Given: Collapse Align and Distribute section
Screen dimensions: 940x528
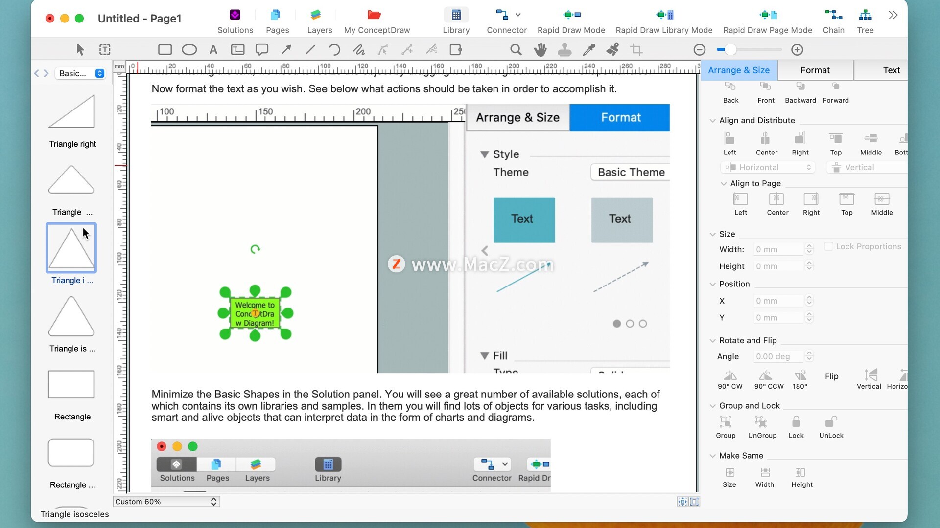Looking at the screenshot, I should (x=712, y=121).
